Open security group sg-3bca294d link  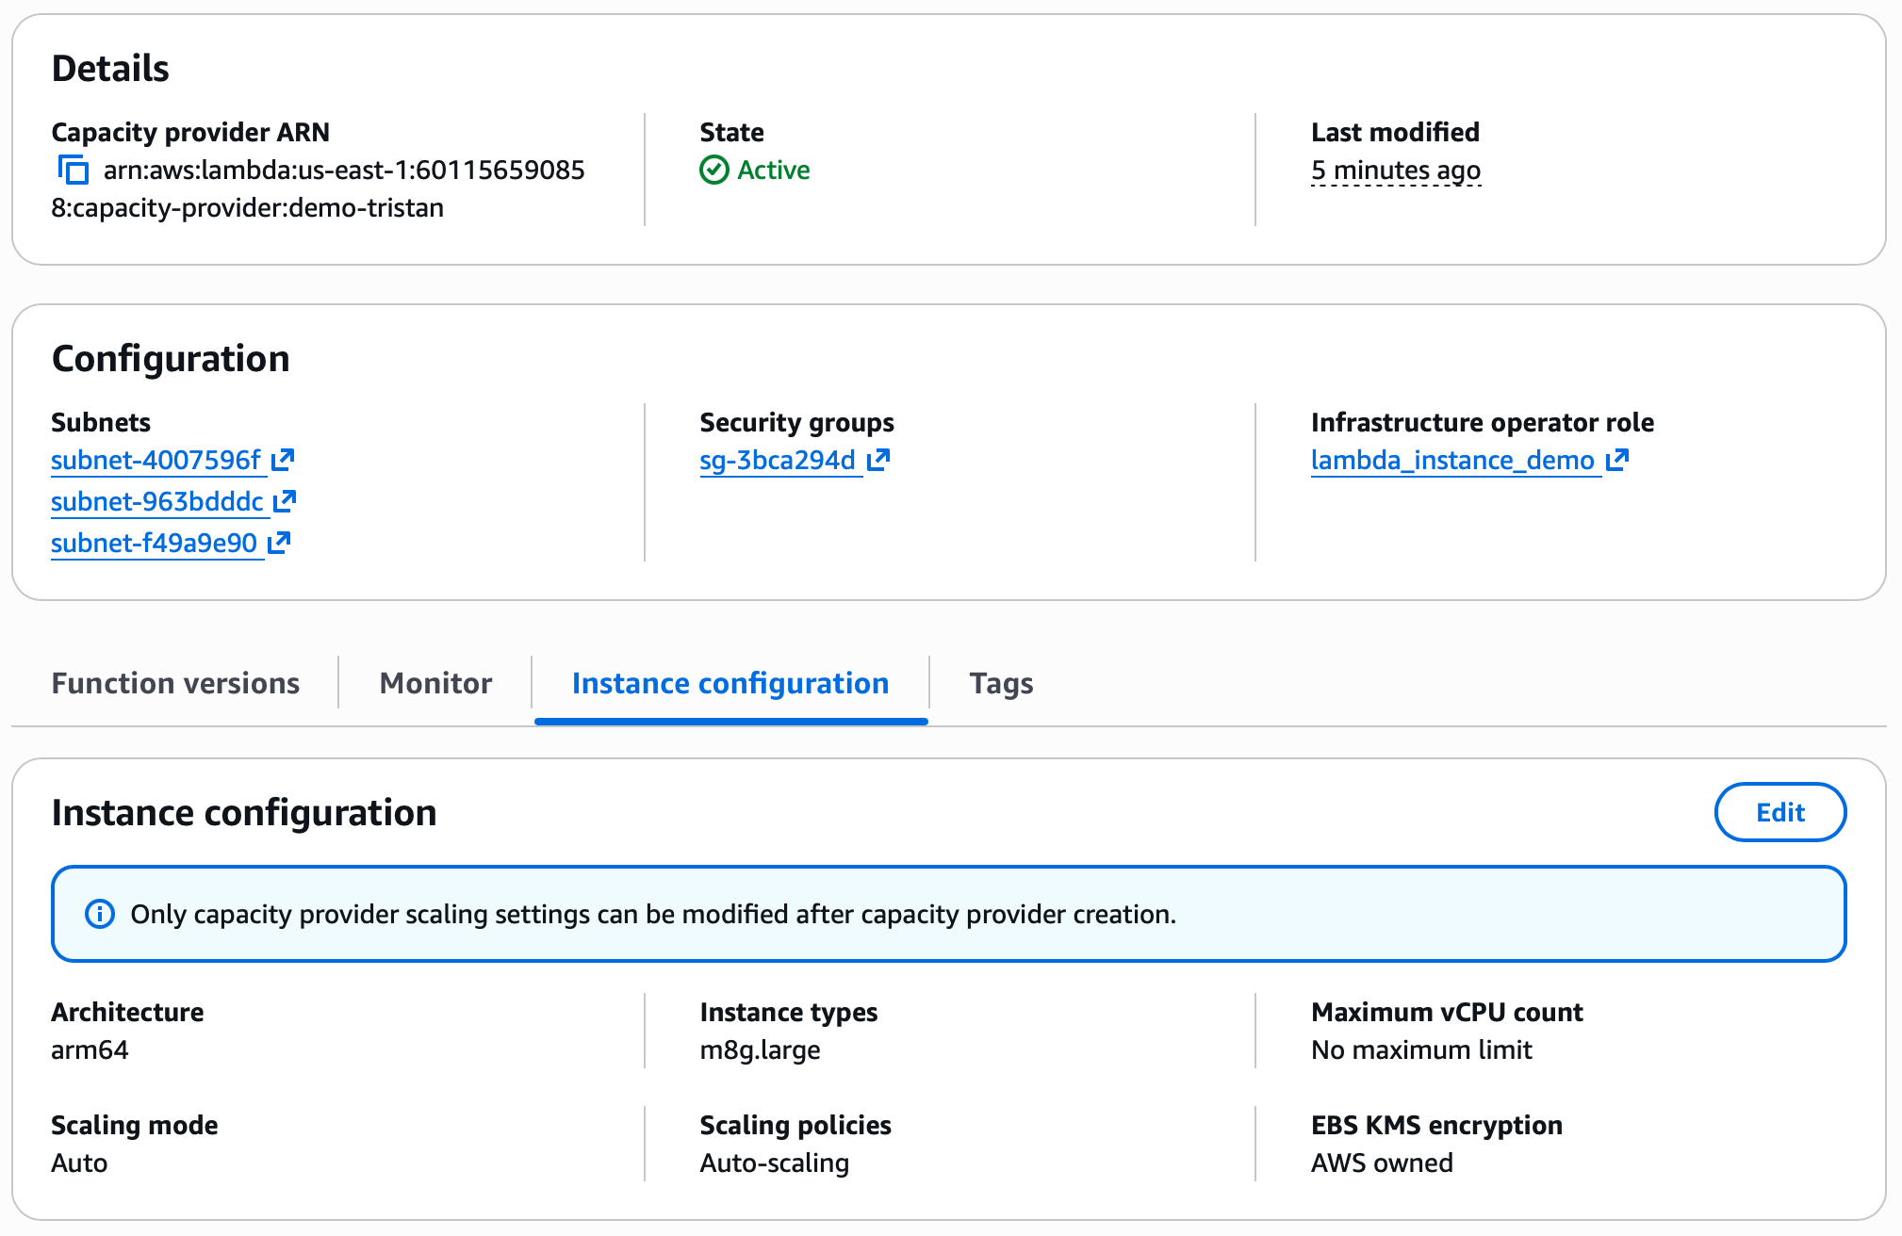tap(778, 460)
